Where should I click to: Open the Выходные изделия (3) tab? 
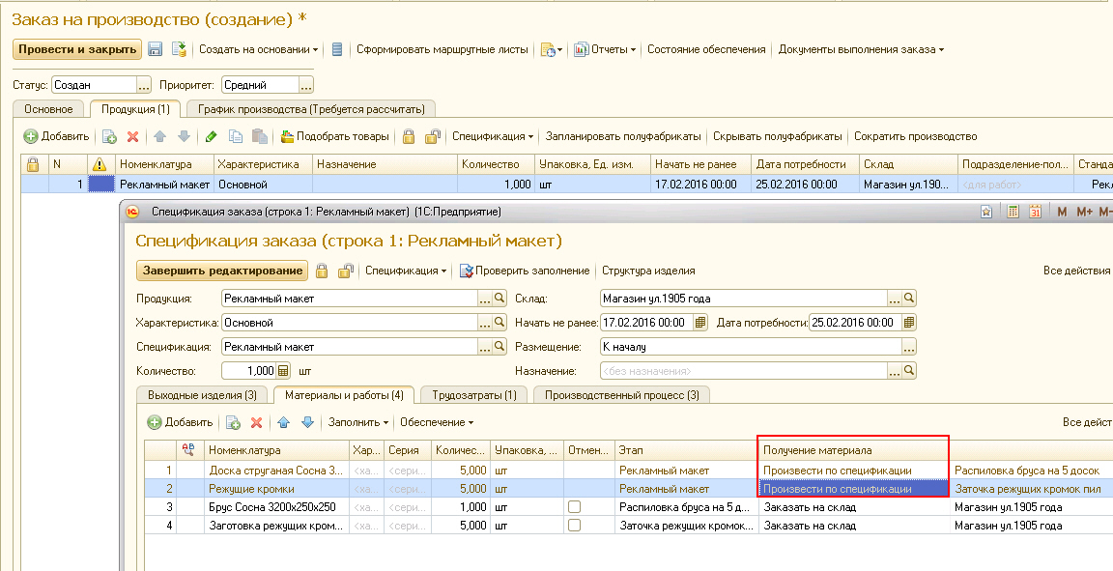click(x=202, y=395)
